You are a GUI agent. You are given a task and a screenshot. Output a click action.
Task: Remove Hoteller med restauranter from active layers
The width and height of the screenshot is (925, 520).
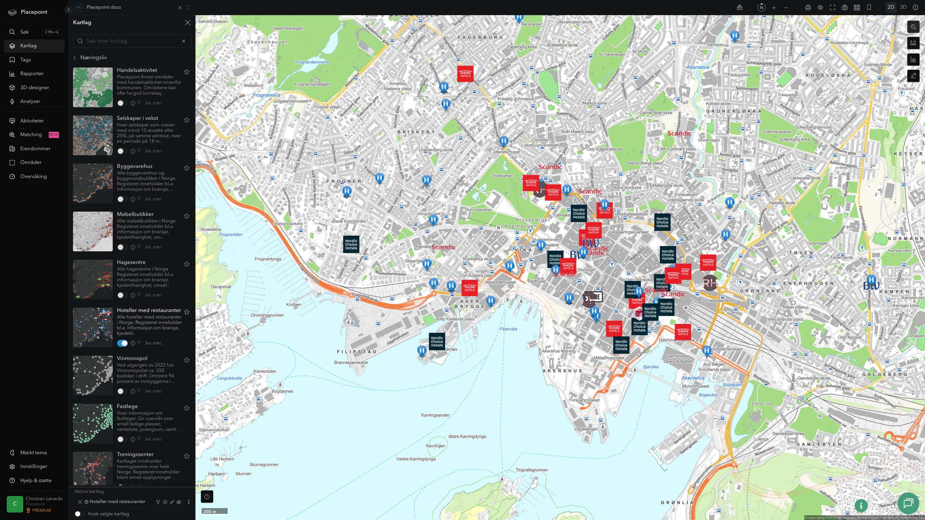(80, 502)
